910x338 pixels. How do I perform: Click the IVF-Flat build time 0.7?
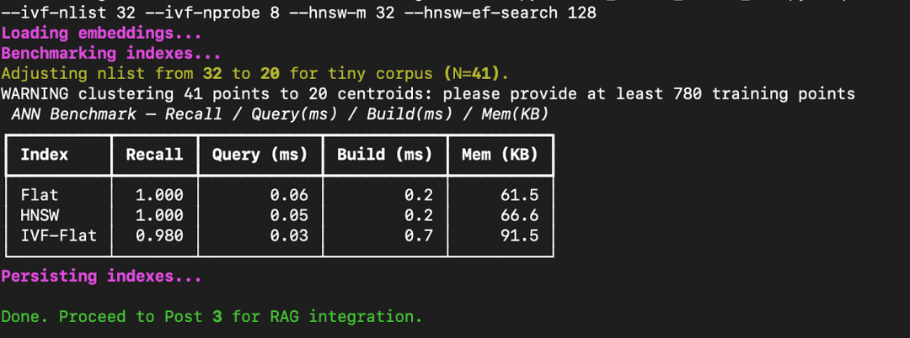pos(419,235)
